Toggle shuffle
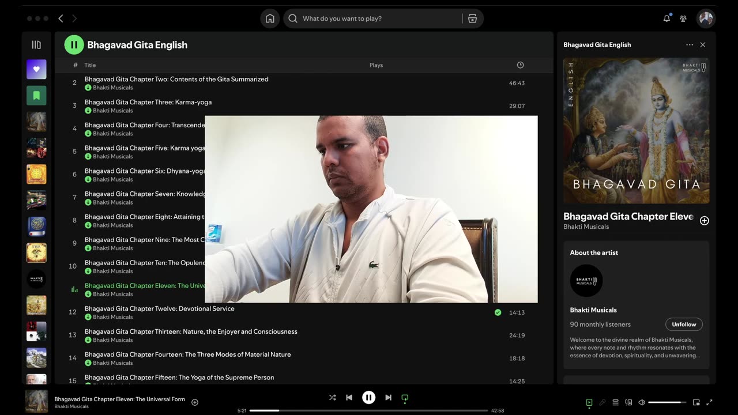Viewport: 738px width, 415px height. [333, 398]
